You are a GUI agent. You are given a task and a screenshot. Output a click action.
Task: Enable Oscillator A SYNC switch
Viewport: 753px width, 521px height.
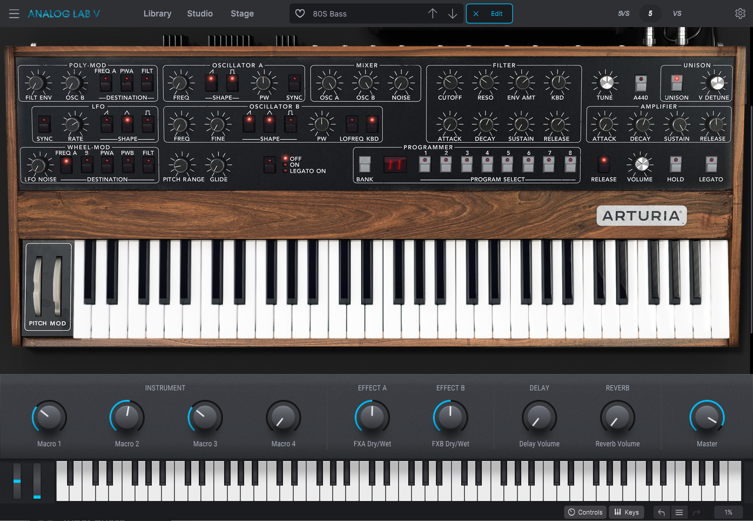pyautogui.click(x=294, y=83)
